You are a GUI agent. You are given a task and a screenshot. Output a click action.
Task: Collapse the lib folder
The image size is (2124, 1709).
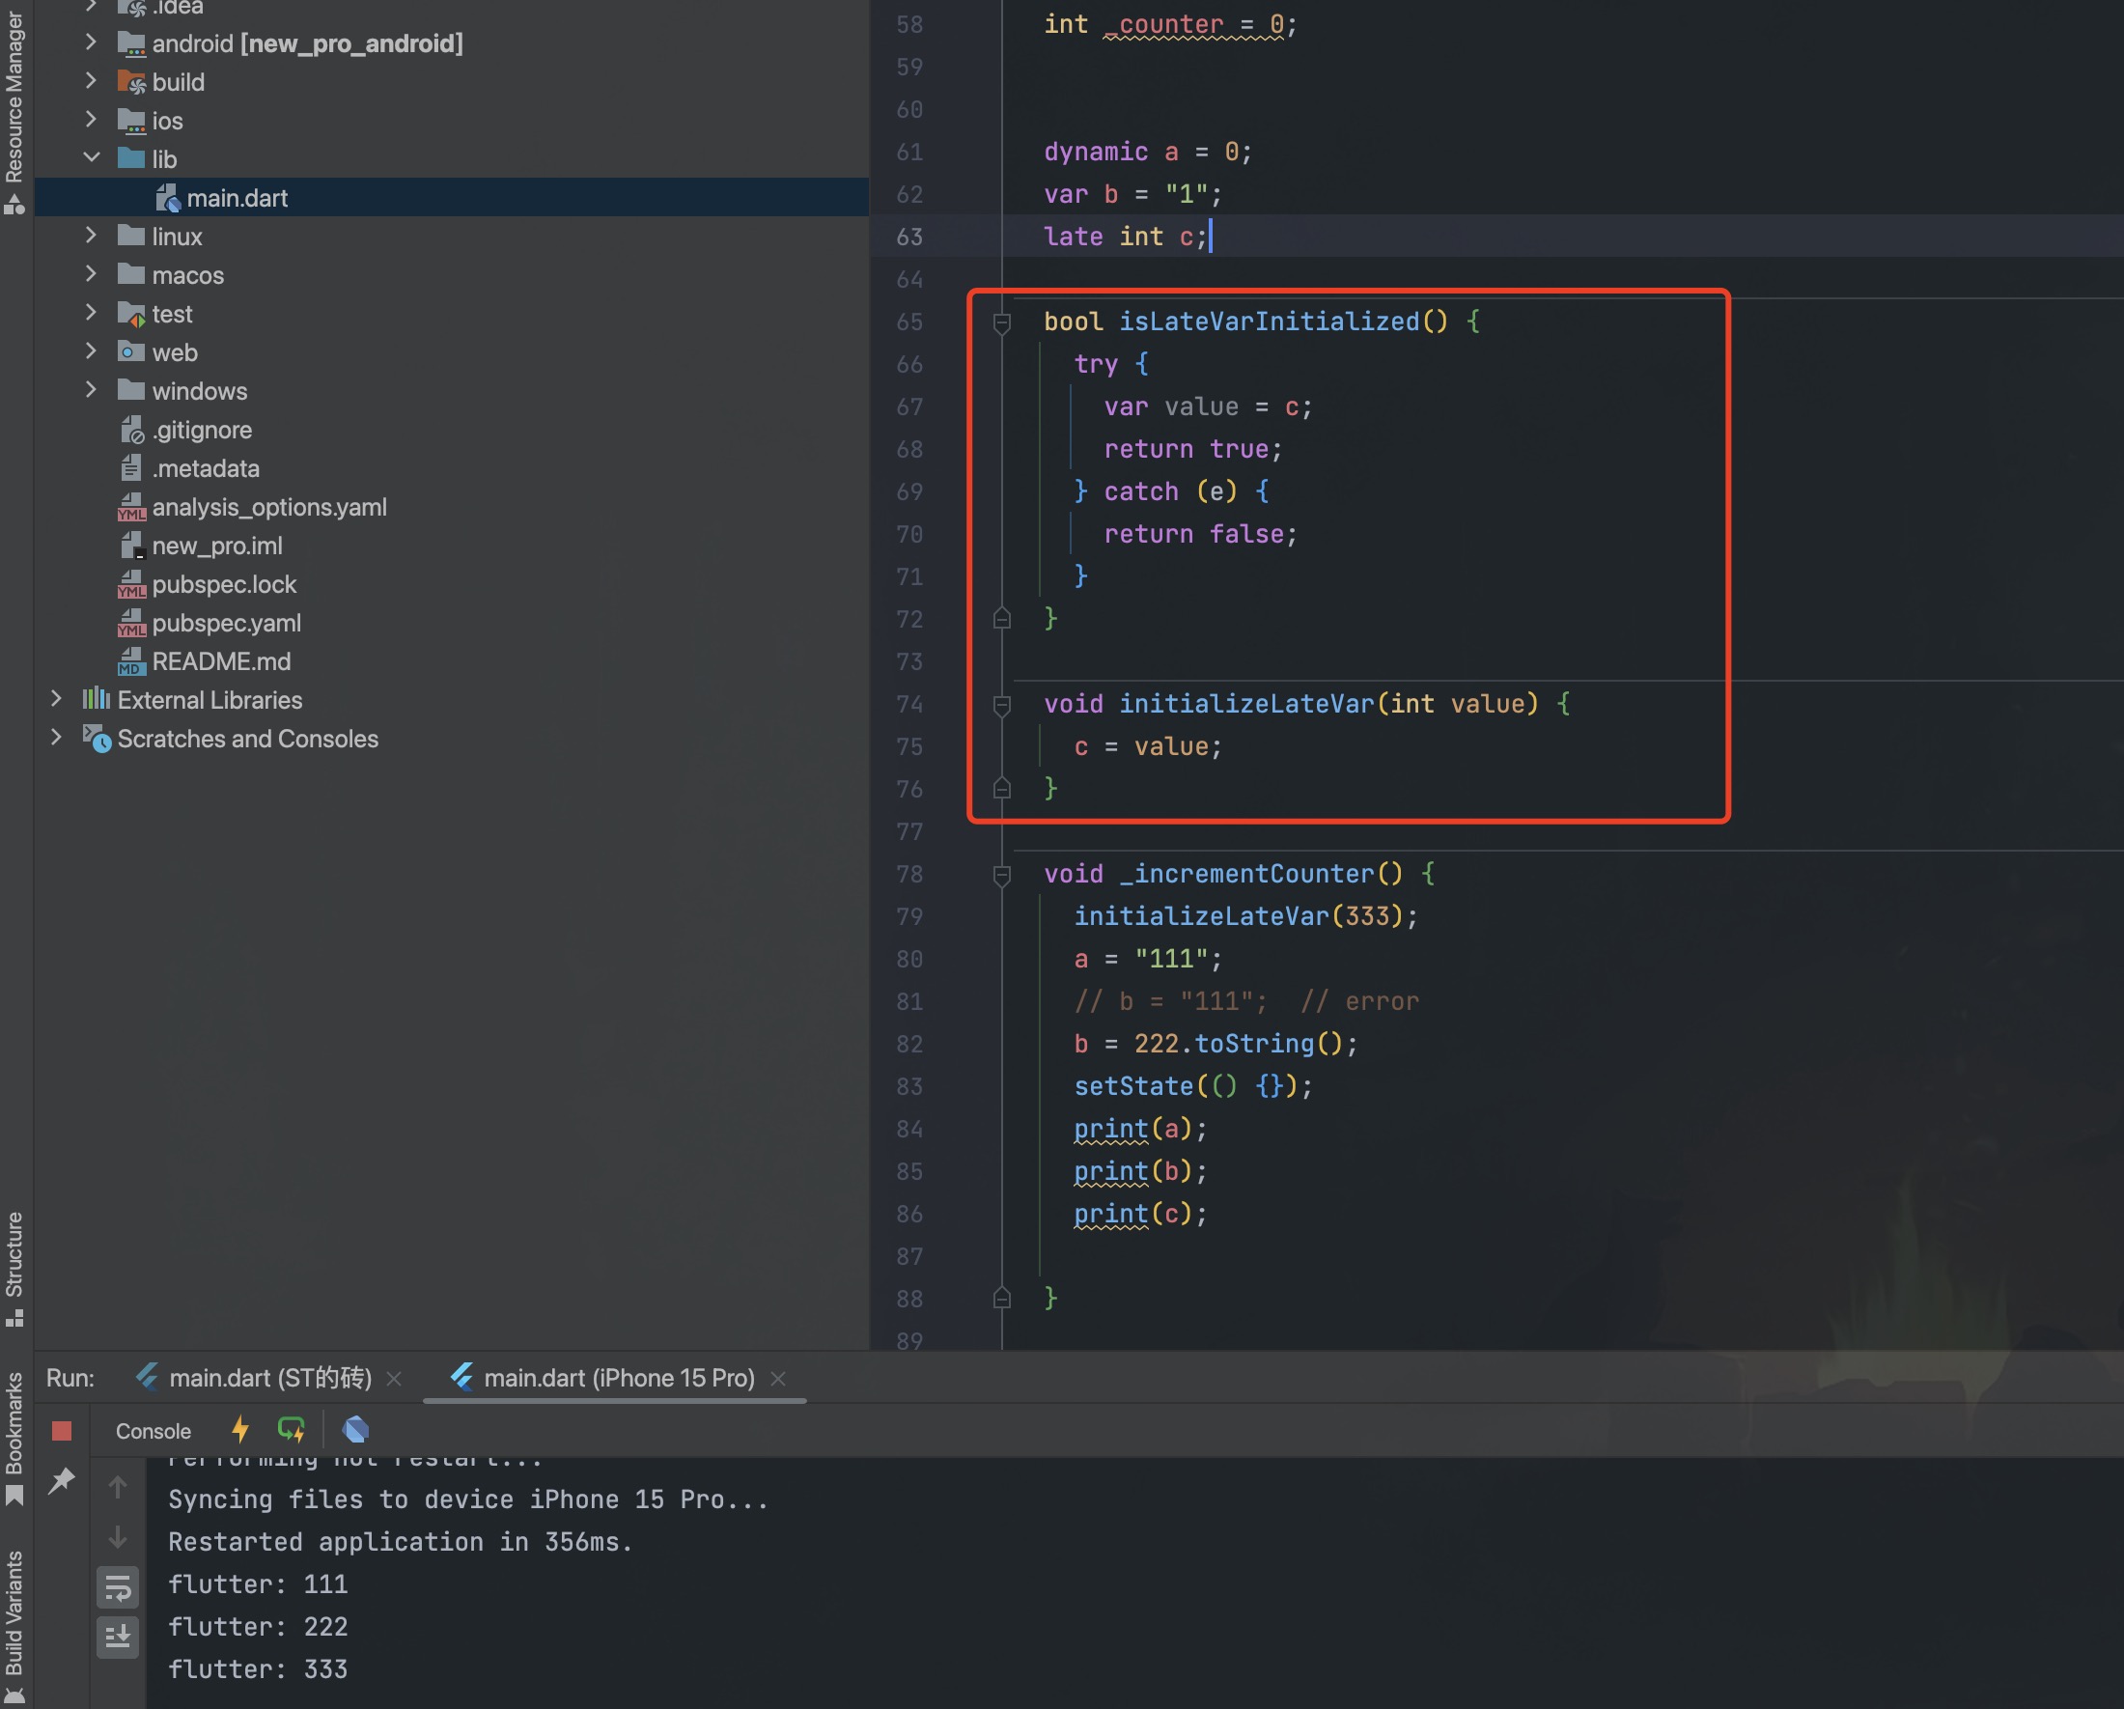(91, 157)
